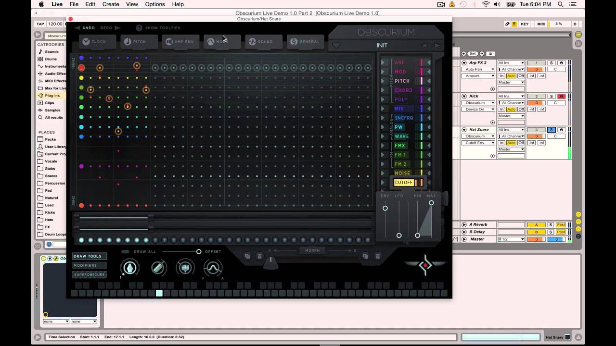
Task: Click the Wi-Fi icon in the menu bar
Action: (486, 4)
